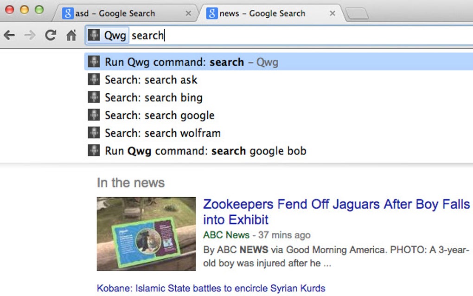This screenshot has height=296, width=473.
Task: Select the 'Search: search google' suggestion
Action: click(x=158, y=115)
